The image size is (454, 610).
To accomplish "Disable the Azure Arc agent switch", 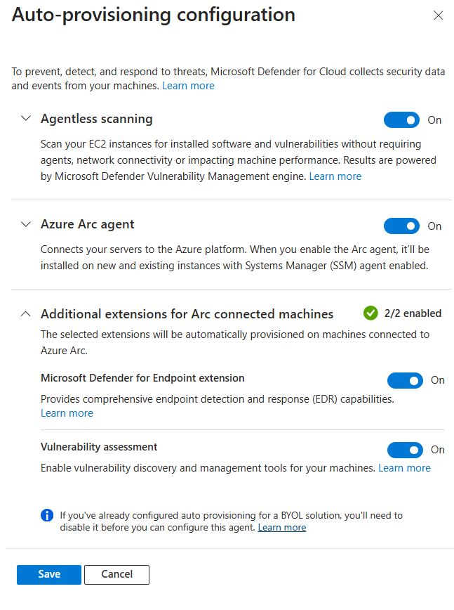I will [401, 226].
